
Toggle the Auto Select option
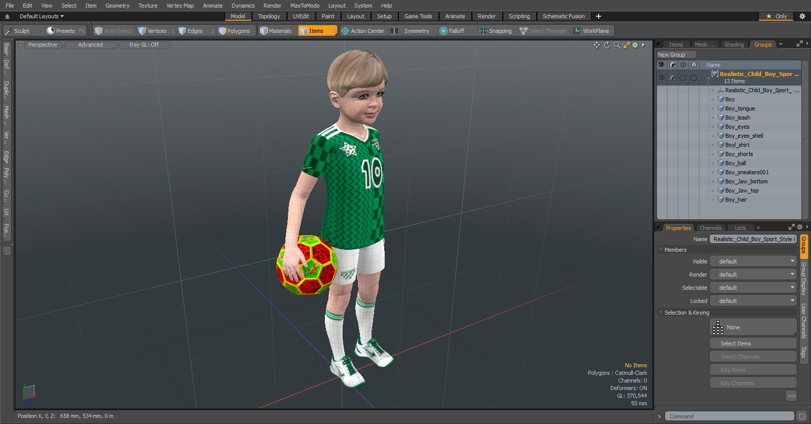tap(114, 31)
